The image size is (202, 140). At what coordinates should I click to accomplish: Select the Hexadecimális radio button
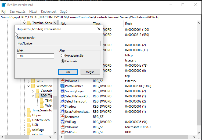63,56
